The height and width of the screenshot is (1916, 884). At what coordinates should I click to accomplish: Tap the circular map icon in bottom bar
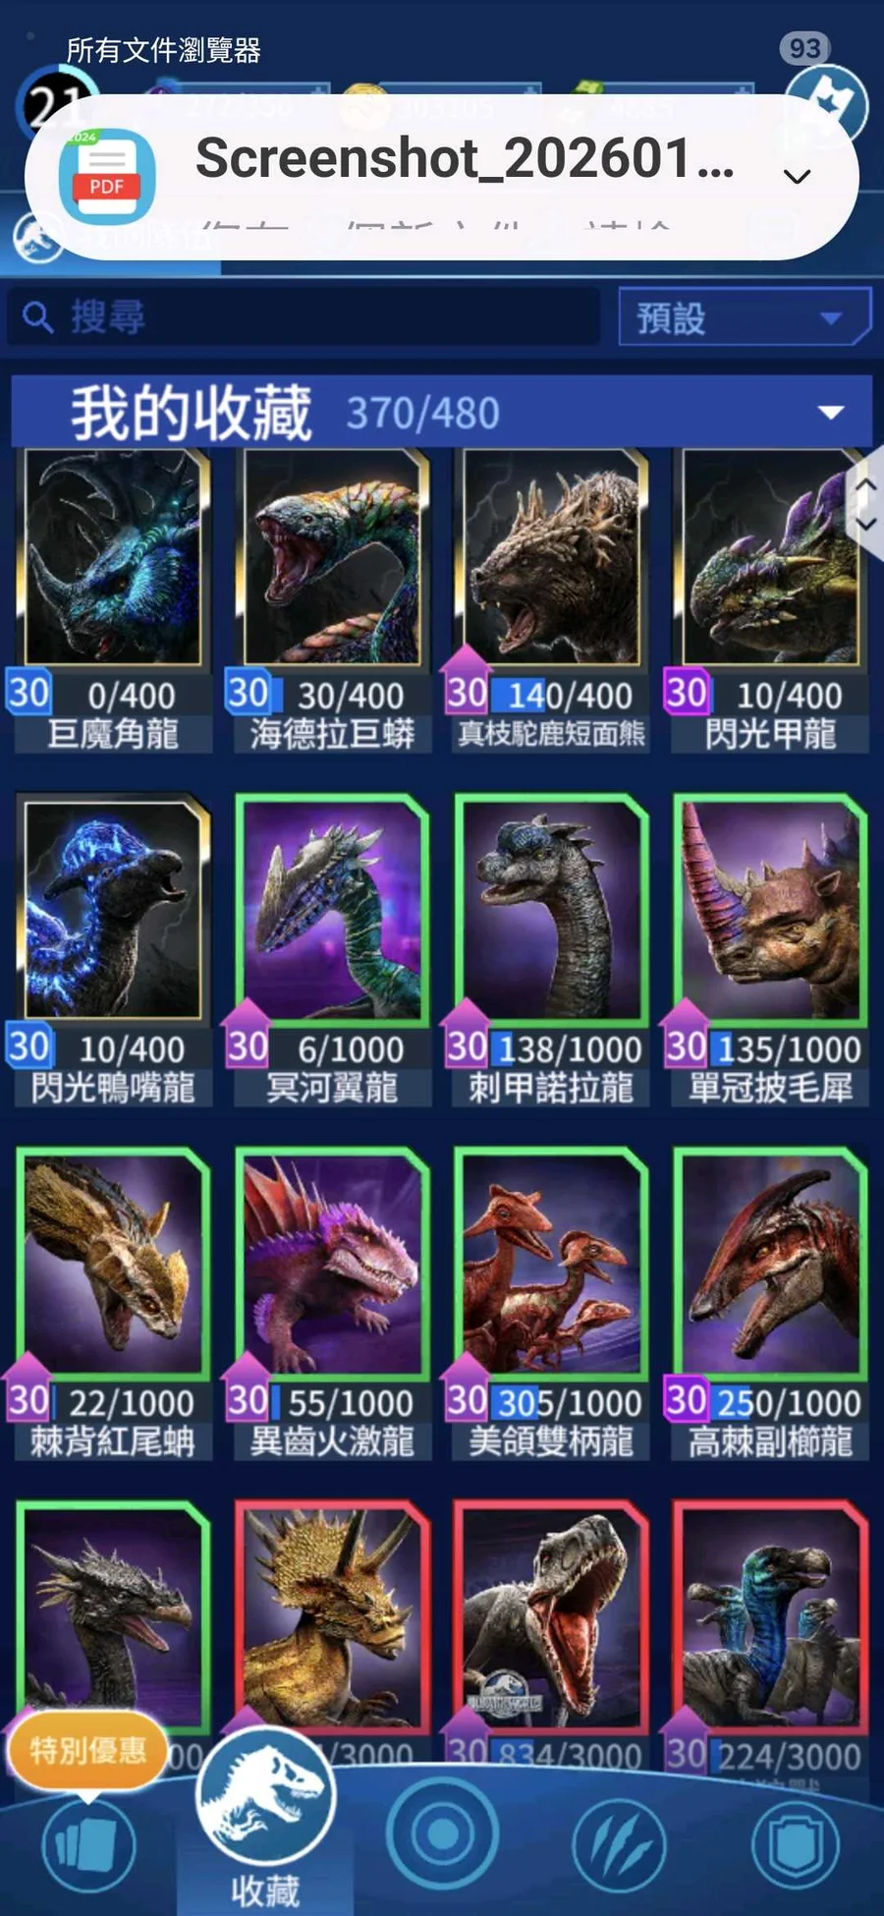[442, 1833]
